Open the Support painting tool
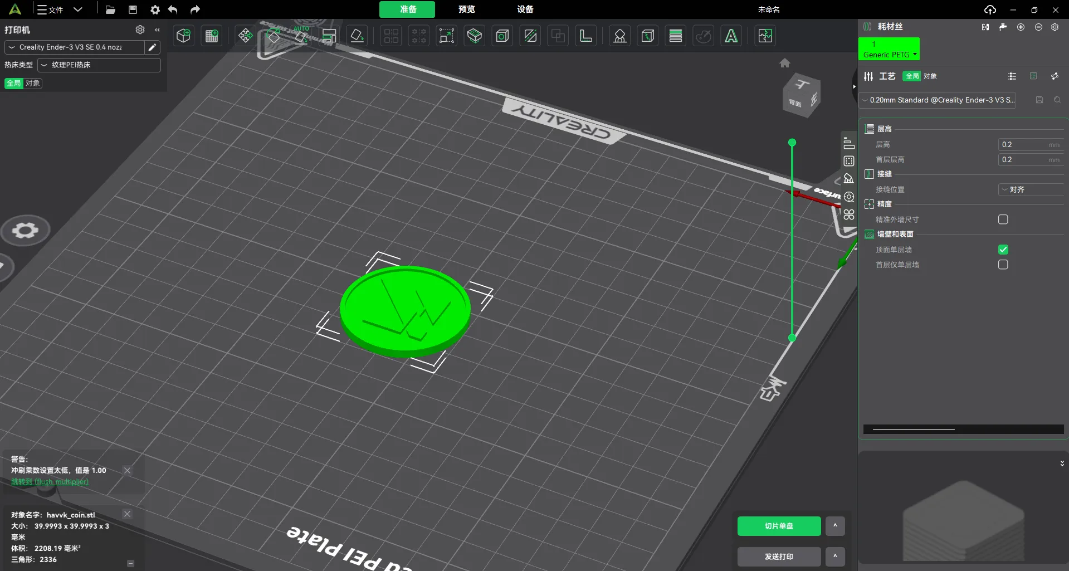1069x571 pixels. pos(620,36)
